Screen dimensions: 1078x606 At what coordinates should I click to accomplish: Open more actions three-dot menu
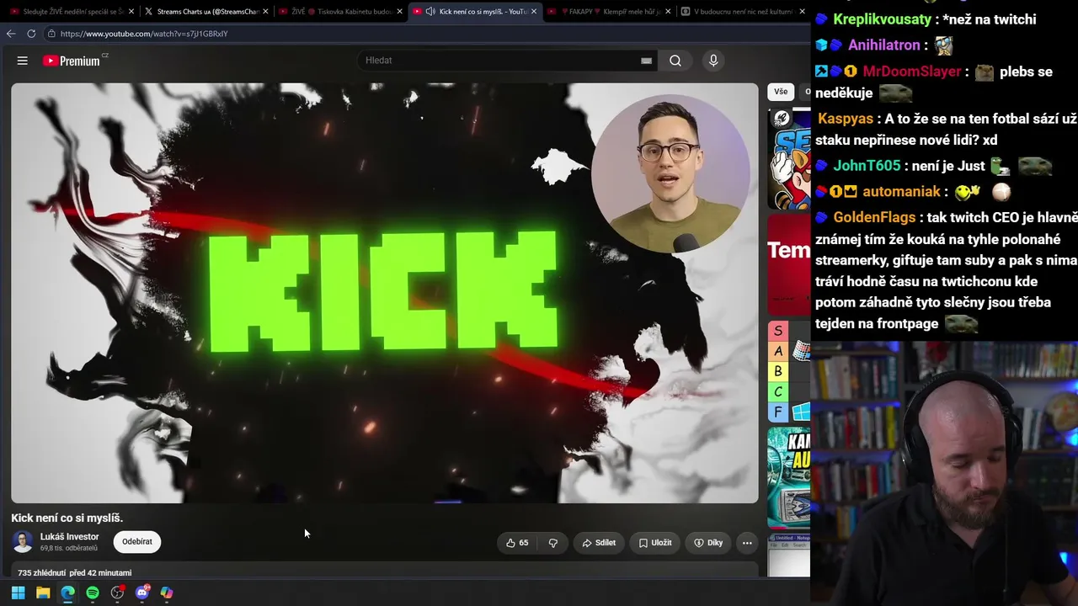(747, 543)
